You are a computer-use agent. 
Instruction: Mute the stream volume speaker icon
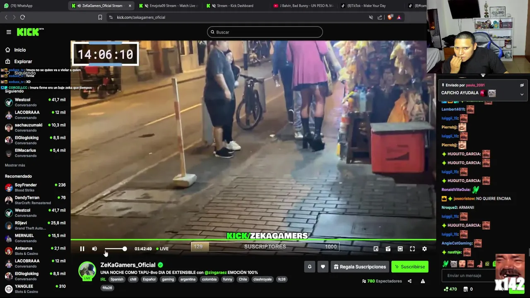(x=94, y=249)
